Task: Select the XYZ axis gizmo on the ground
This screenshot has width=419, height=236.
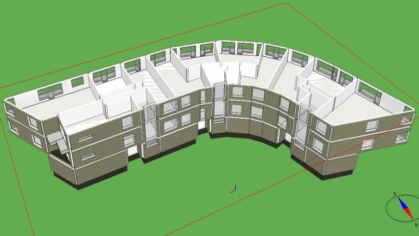Action: pyautogui.click(x=235, y=191)
